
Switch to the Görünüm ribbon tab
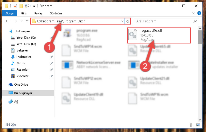[56, 13]
